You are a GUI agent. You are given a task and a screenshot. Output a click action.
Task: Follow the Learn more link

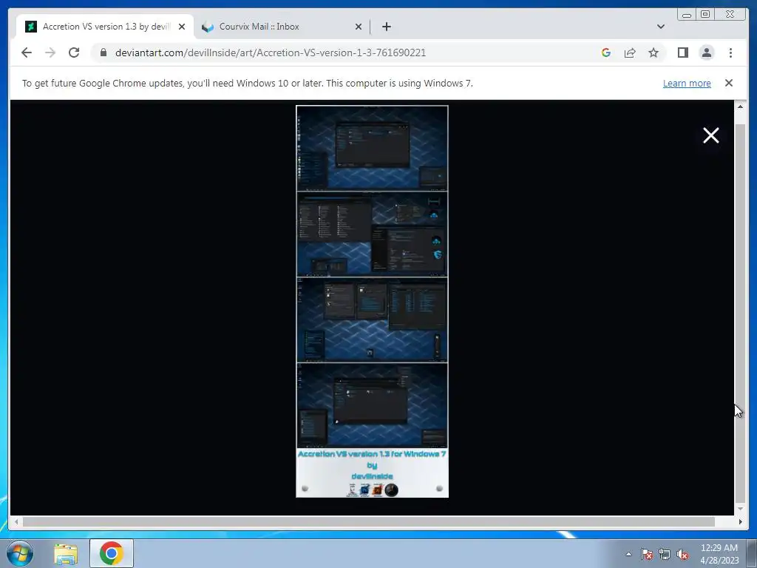(x=687, y=83)
